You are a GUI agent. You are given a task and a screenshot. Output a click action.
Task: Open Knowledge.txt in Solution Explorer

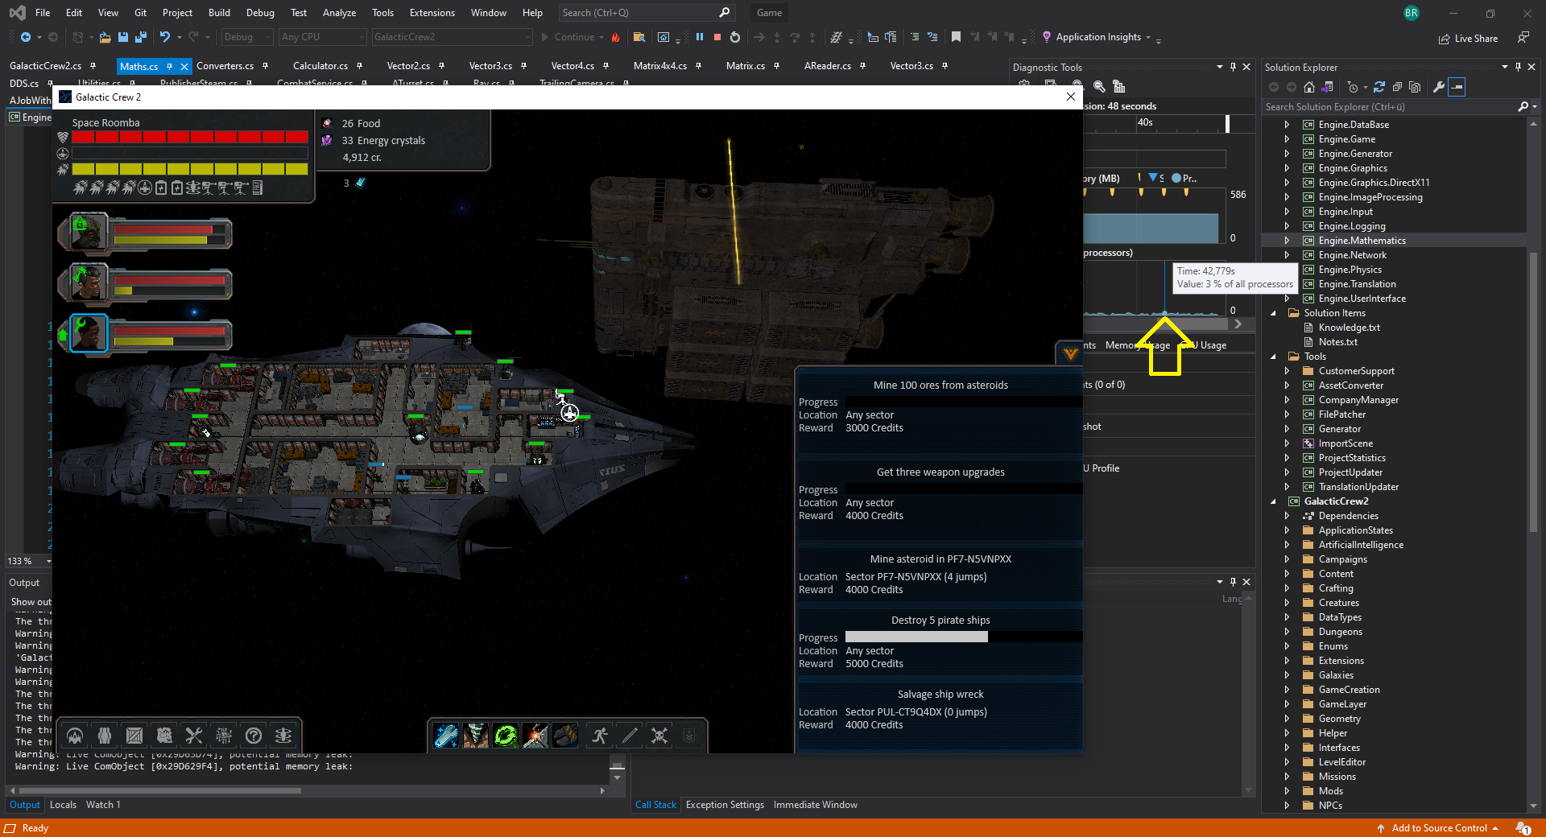click(1349, 328)
